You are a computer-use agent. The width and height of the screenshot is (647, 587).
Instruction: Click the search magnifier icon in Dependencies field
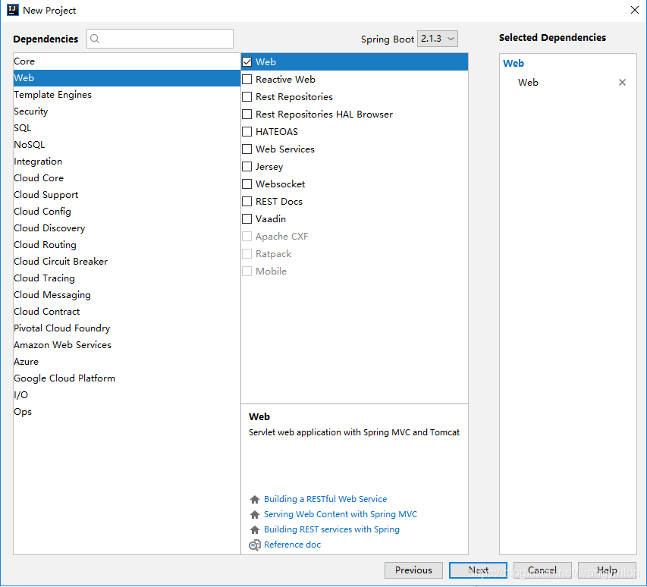click(95, 39)
